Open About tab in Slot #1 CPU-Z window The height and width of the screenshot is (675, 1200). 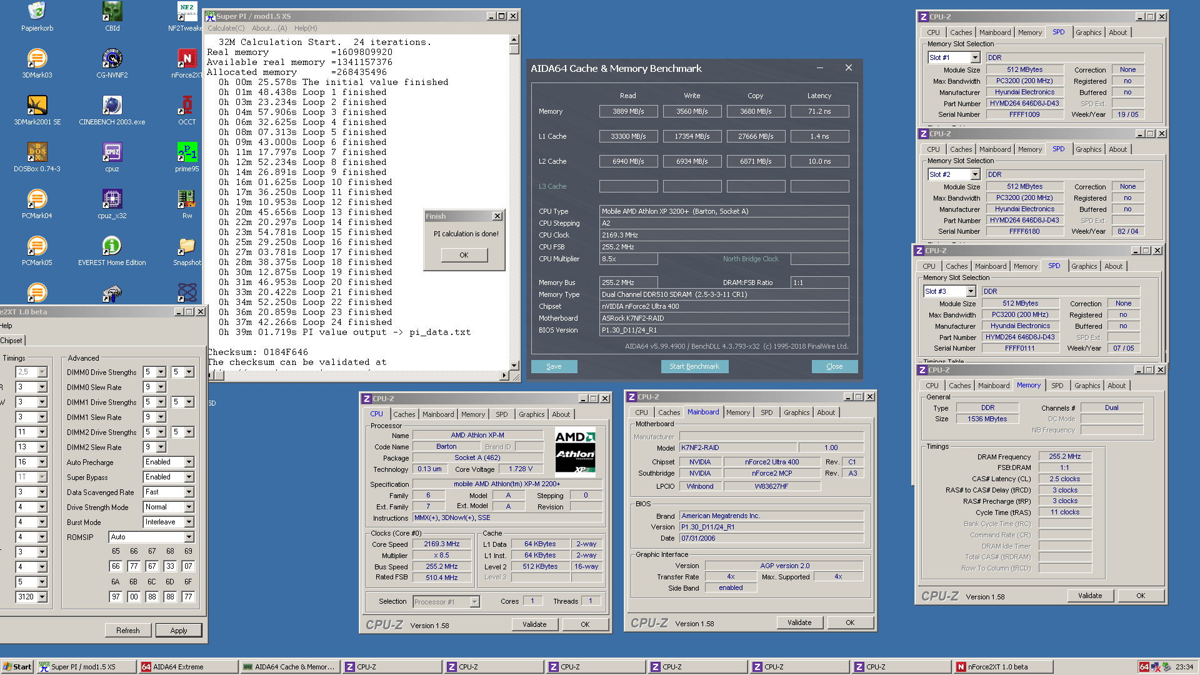tap(1117, 32)
